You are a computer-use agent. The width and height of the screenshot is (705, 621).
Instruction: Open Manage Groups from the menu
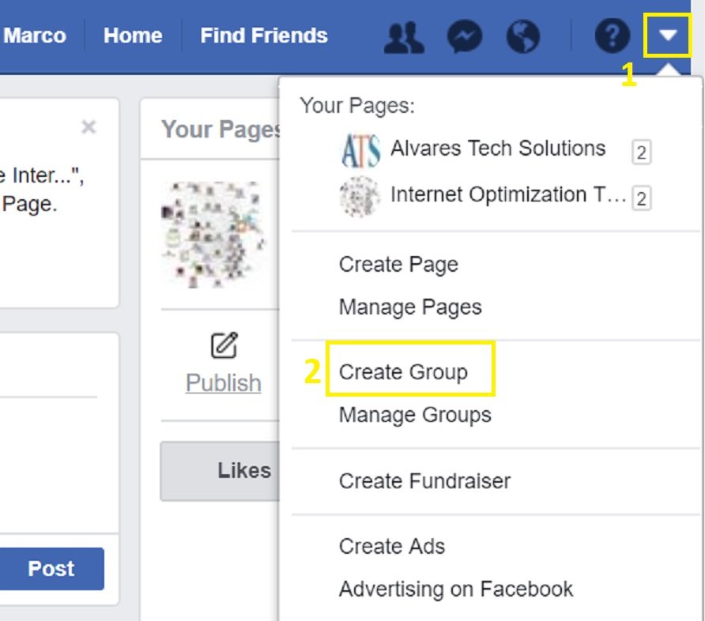coord(414,414)
